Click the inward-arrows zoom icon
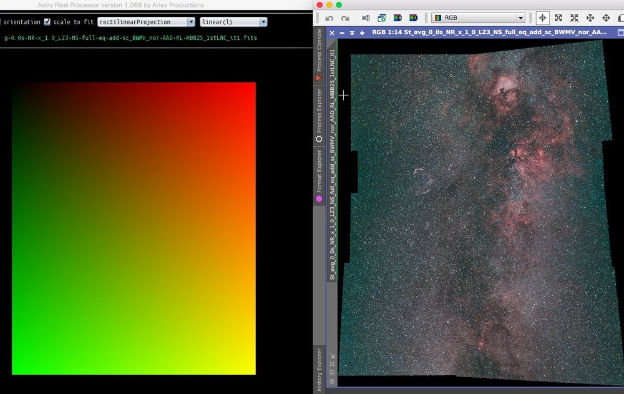Image resolution: width=624 pixels, height=394 pixels. tap(574, 18)
